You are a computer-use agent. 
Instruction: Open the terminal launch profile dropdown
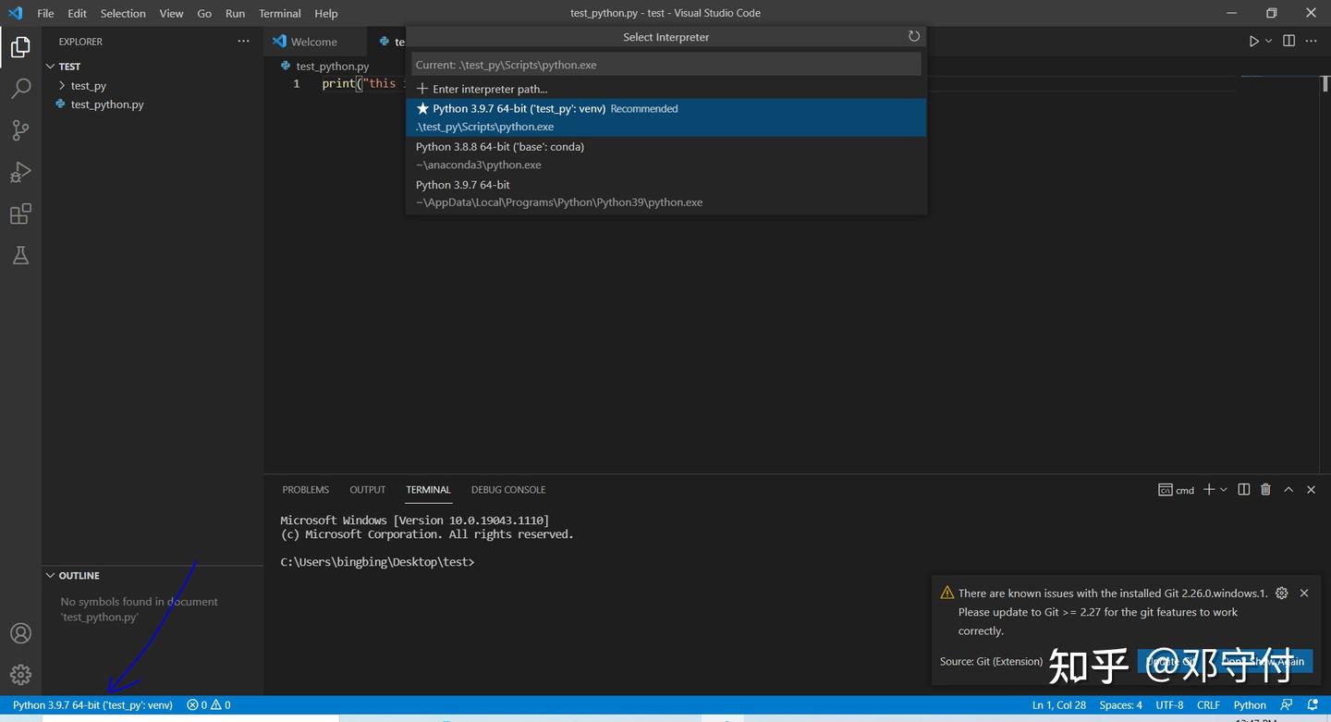[1224, 489]
